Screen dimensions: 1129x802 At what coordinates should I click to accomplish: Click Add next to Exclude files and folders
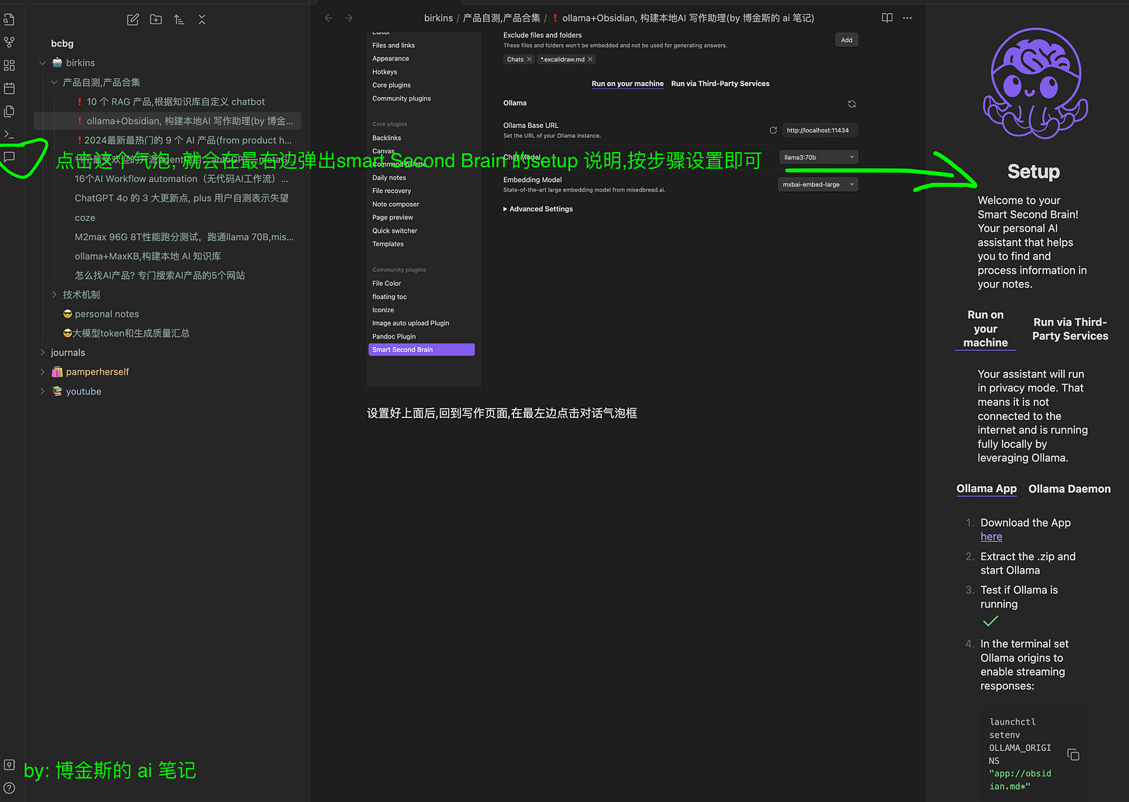[847, 40]
